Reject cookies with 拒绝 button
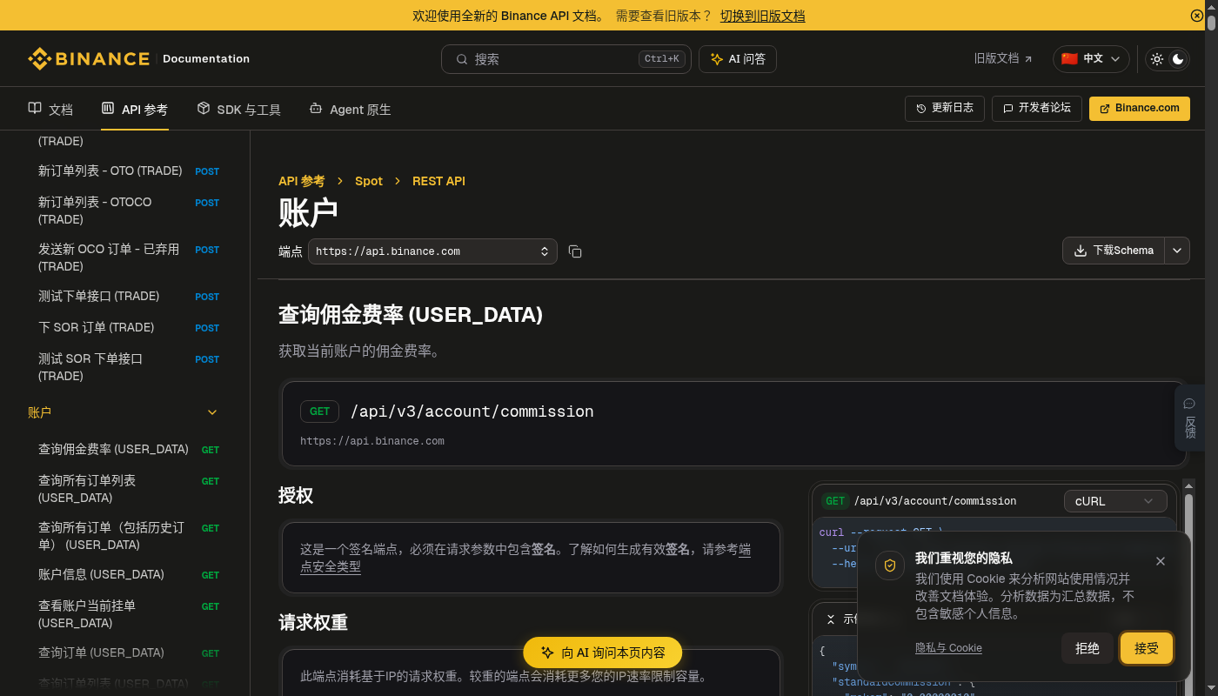Viewport: 1218px width, 696px height. (x=1087, y=648)
